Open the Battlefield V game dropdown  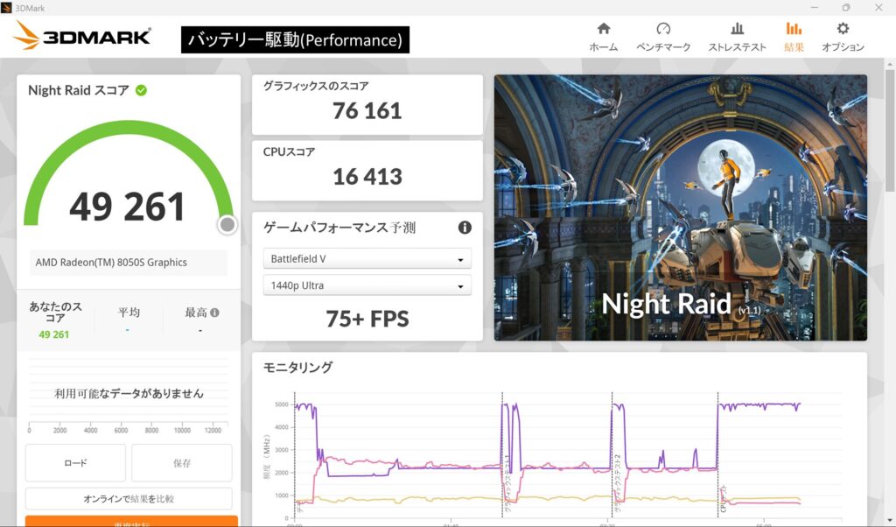(367, 259)
